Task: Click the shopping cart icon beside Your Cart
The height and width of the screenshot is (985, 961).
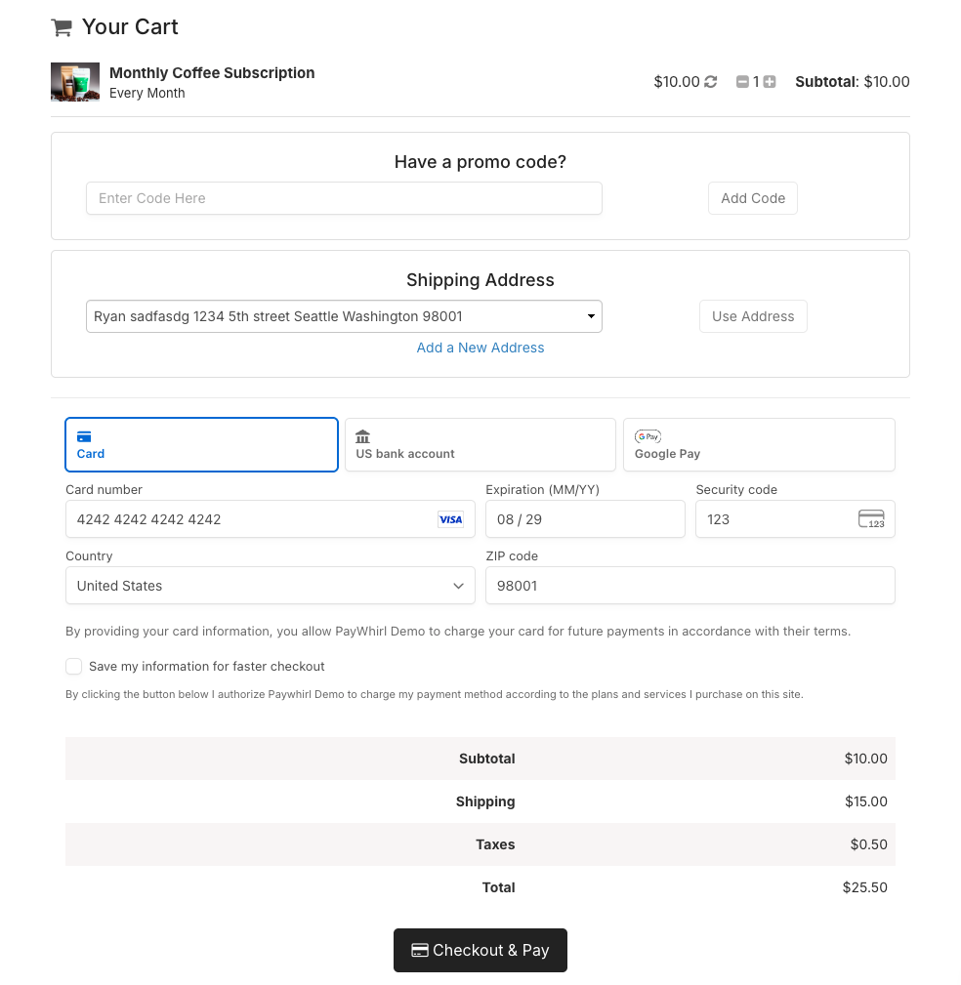Action: [x=62, y=27]
